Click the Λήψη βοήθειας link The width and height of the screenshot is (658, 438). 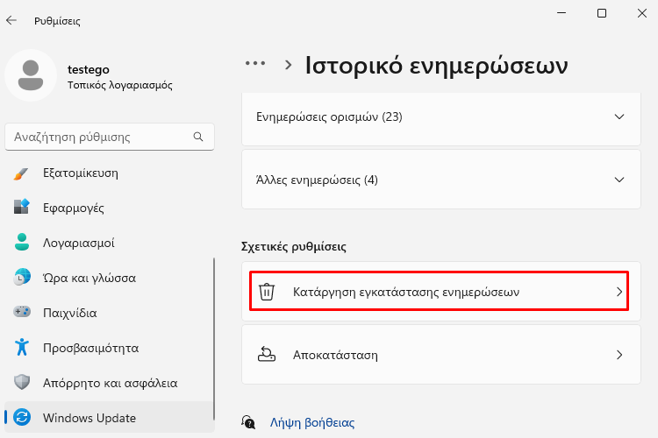312,422
